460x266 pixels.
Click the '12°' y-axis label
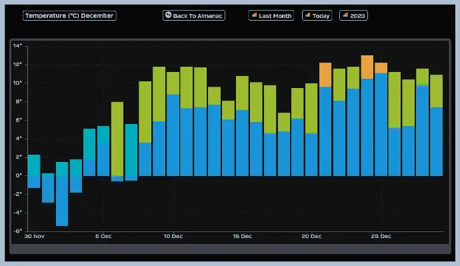pos(17,64)
